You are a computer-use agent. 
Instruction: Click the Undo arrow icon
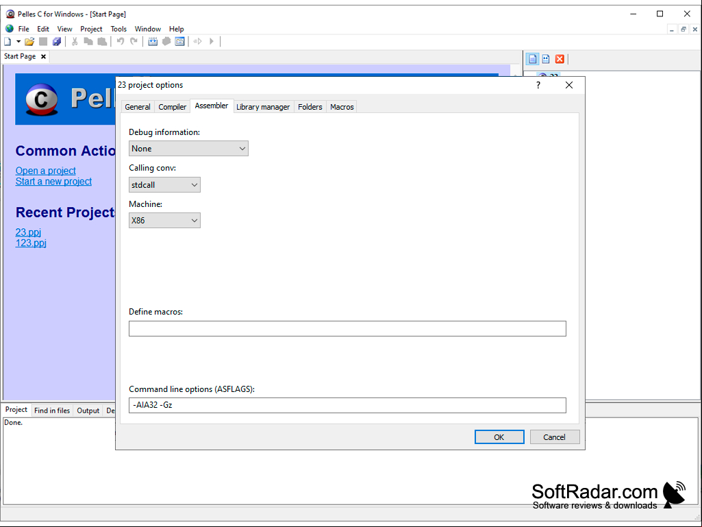click(120, 42)
